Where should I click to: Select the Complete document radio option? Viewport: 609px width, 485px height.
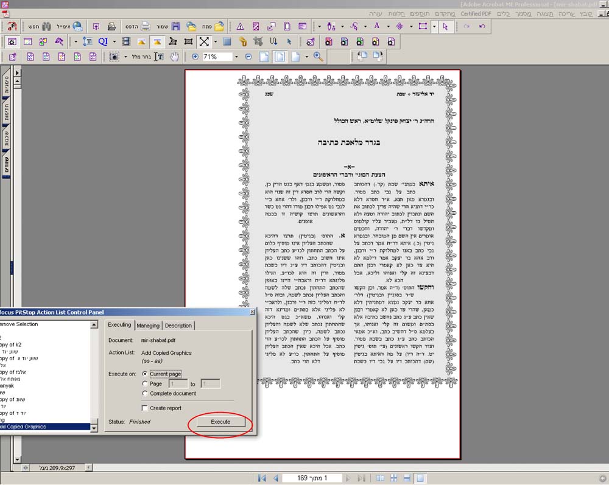pyautogui.click(x=145, y=393)
